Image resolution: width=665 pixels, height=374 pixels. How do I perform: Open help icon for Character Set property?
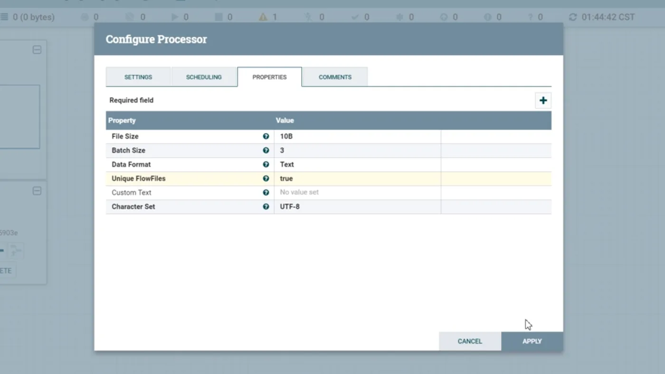266,206
